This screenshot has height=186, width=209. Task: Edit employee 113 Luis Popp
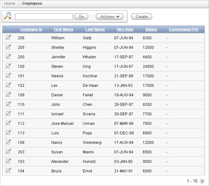8,132
